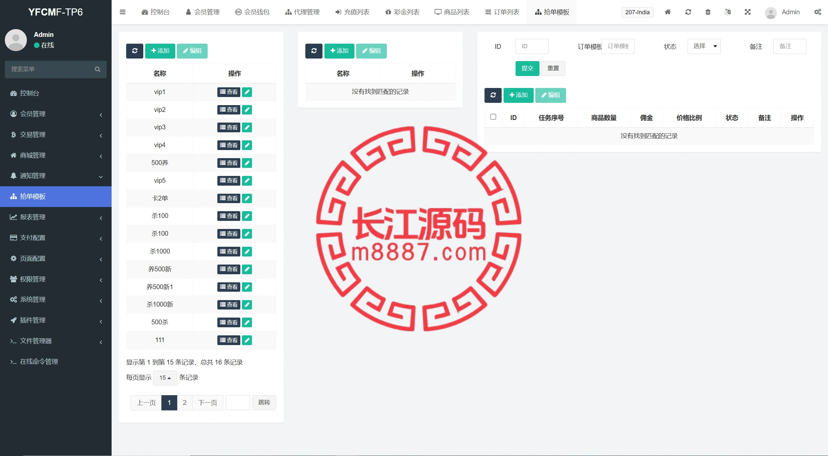Refresh the left template list table

(x=135, y=51)
